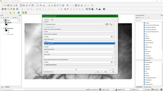Select the Identify Features tool
This screenshot has height=91, width=163.
(67, 5)
